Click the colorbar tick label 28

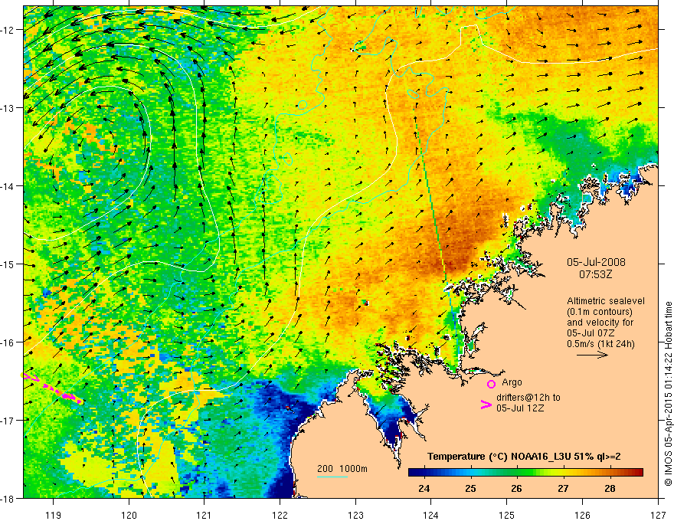click(610, 488)
